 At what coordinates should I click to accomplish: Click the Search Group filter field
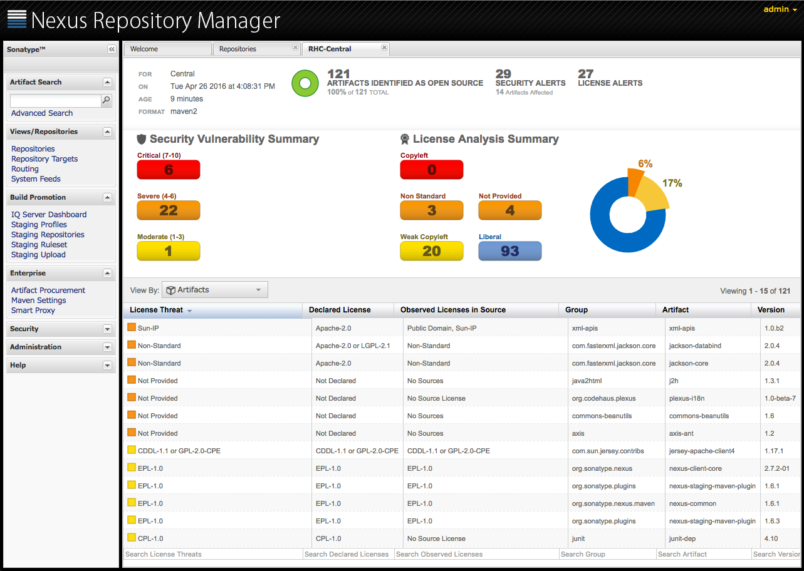[x=607, y=554]
